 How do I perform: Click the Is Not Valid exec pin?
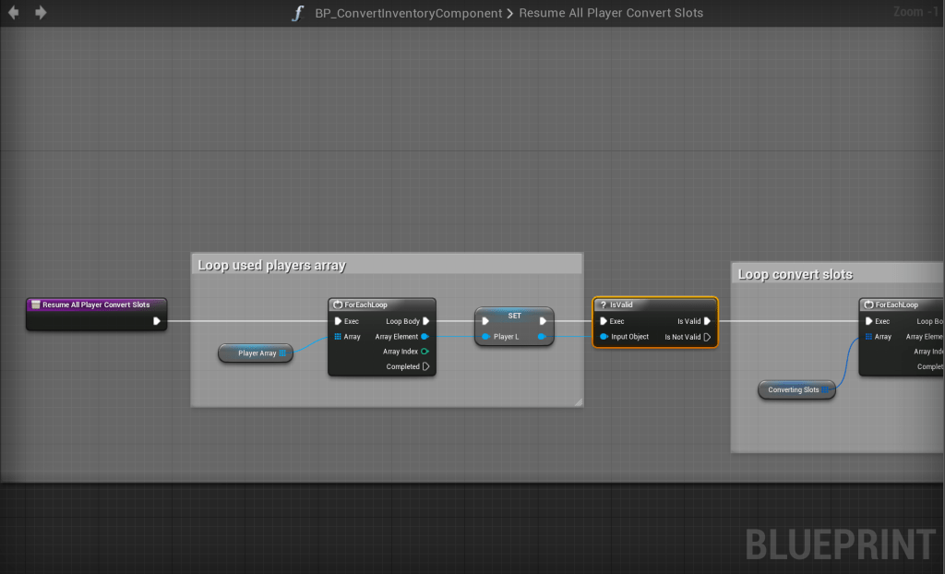(x=707, y=337)
